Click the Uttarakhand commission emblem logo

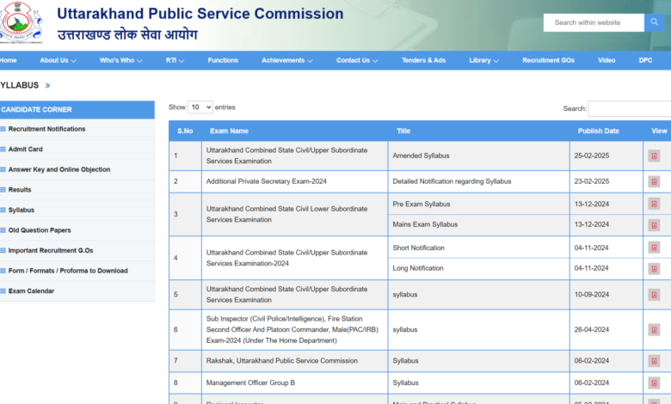point(19,22)
